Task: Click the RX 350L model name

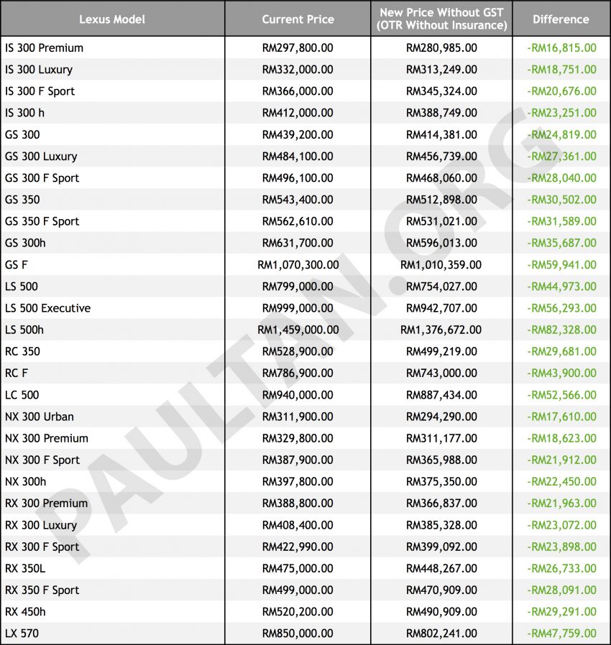Action: (25, 568)
